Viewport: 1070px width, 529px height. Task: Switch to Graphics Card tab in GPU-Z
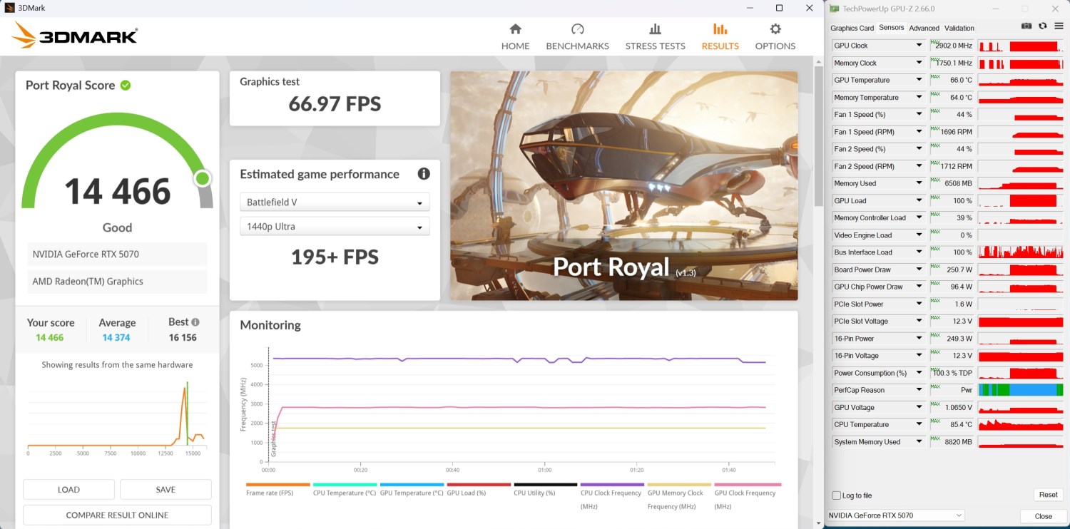click(x=852, y=29)
